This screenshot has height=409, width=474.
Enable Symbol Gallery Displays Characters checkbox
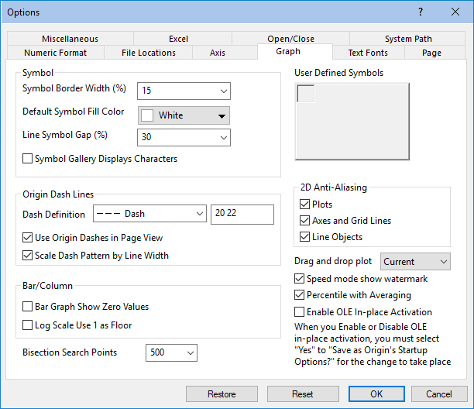pos(29,160)
